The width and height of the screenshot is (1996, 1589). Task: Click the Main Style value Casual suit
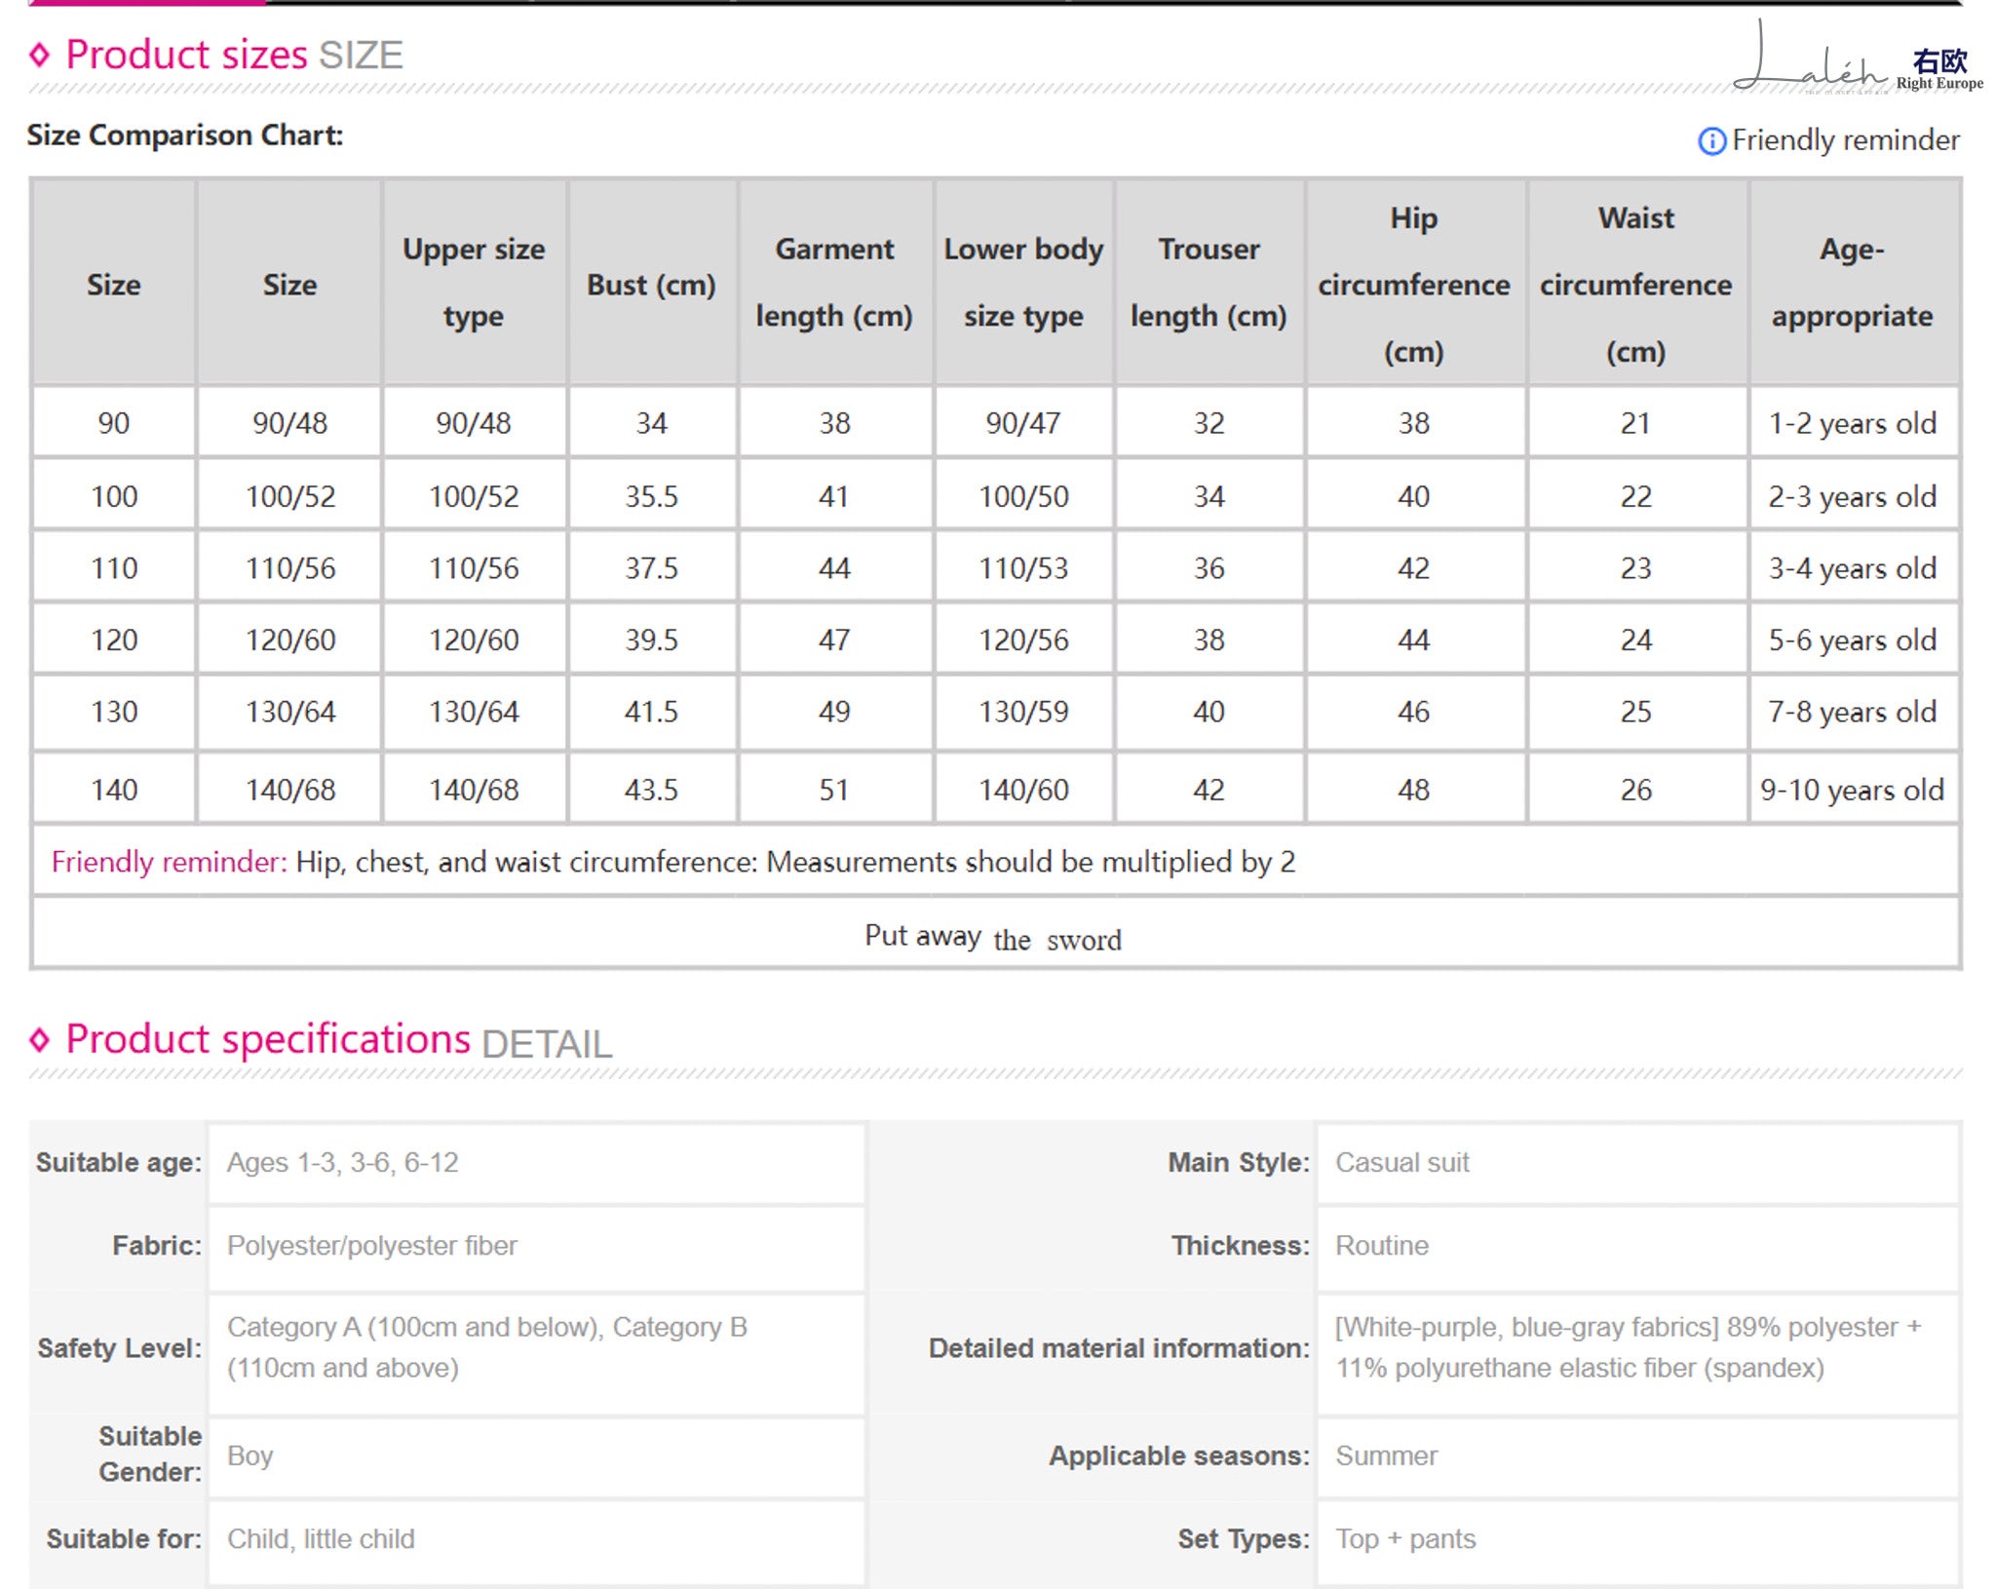1401,1162
